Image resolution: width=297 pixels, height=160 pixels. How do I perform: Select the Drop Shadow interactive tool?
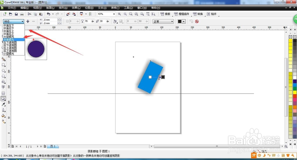tap(3, 99)
